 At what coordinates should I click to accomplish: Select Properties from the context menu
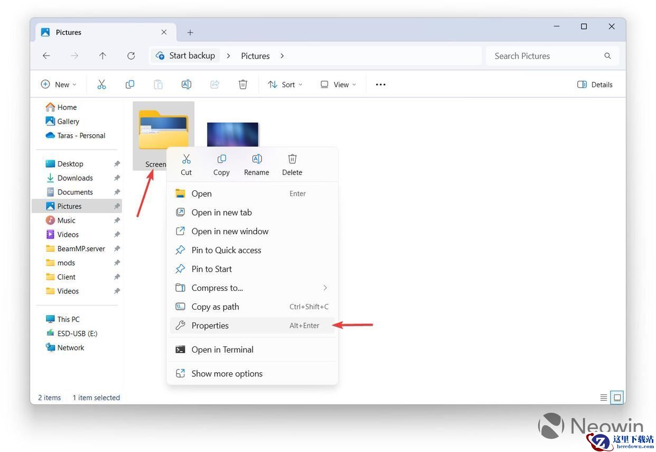point(252,326)
